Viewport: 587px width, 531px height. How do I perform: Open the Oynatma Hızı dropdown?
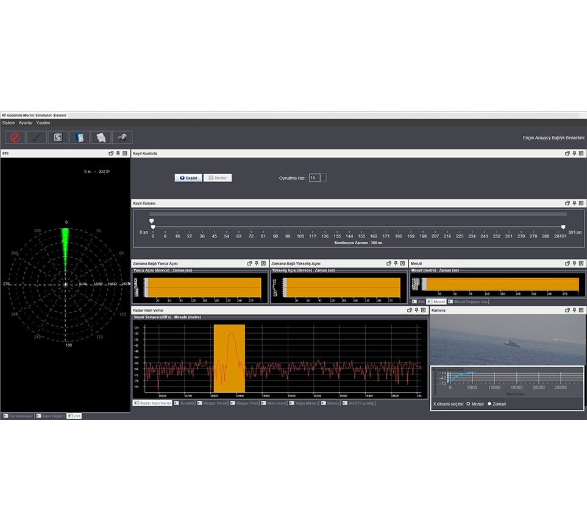(x=323, y=178)
